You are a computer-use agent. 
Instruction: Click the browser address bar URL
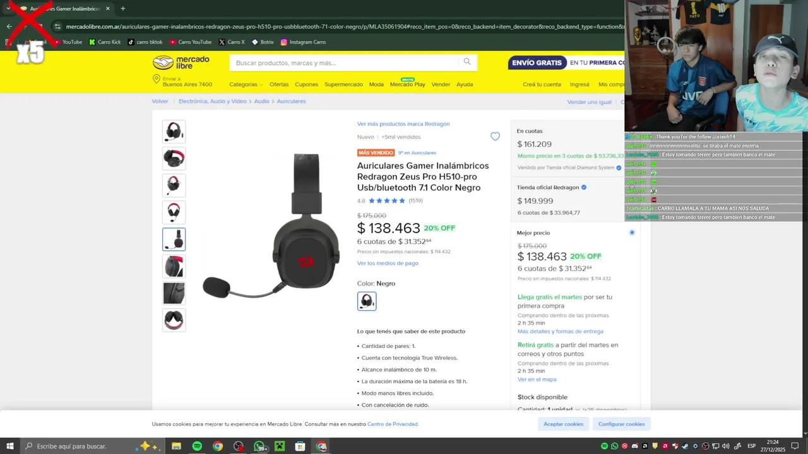(344, 26)
